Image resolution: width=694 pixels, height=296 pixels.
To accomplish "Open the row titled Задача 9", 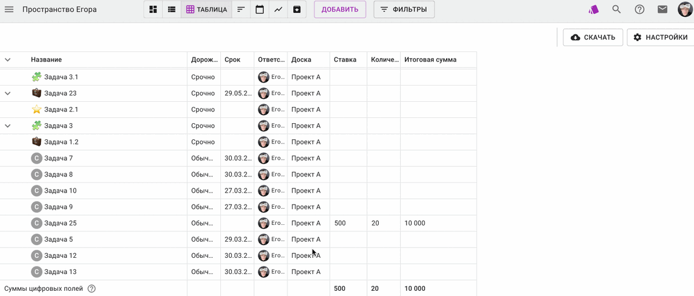I will point(58,206).
